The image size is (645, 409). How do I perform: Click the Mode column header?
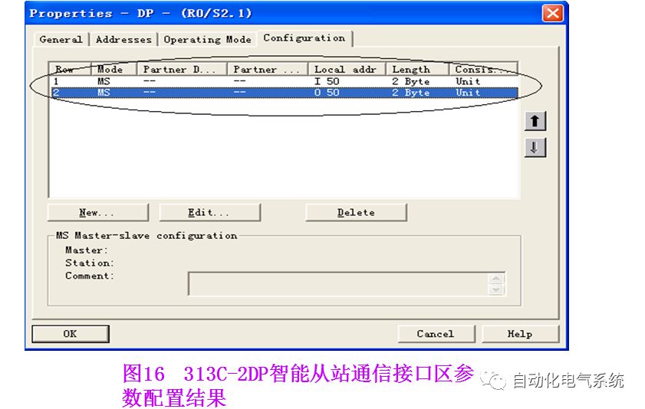(114, 69)
